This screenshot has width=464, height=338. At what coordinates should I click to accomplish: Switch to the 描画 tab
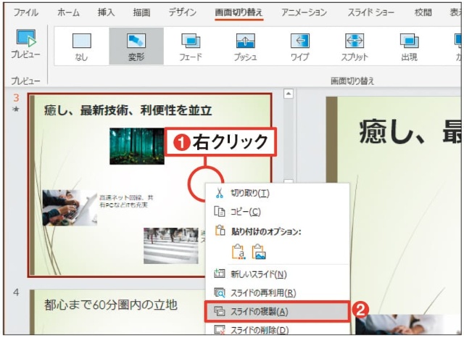click(x=141, y=12)
